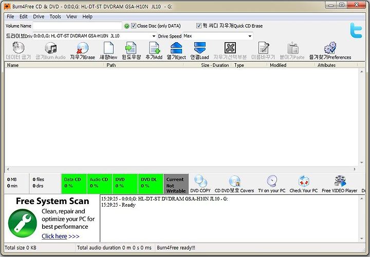Sort by Attributes column header
This screenshot has height=257, width=370.
[337, 65]
